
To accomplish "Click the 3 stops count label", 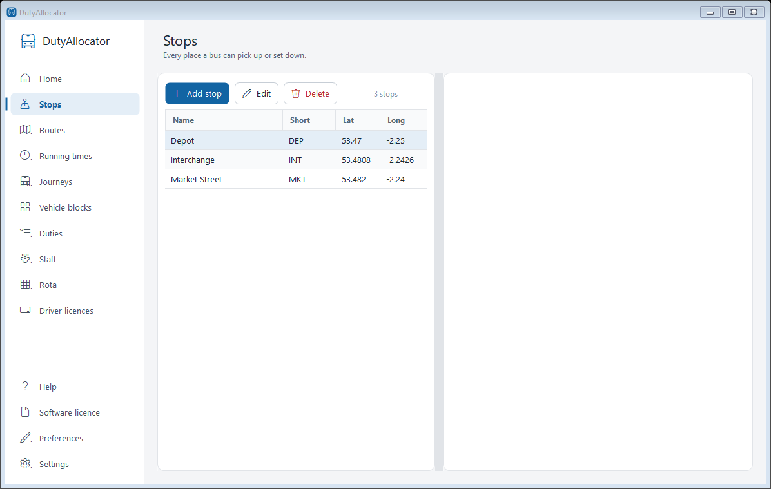I will click(385, 94).
